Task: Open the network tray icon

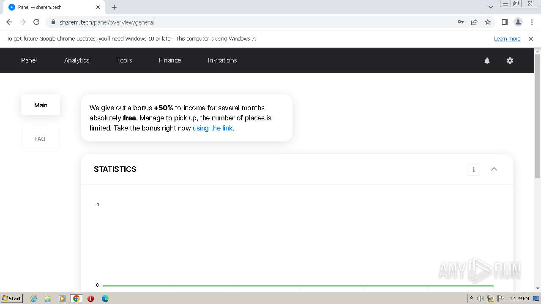Action: click(x=491, y=299)
